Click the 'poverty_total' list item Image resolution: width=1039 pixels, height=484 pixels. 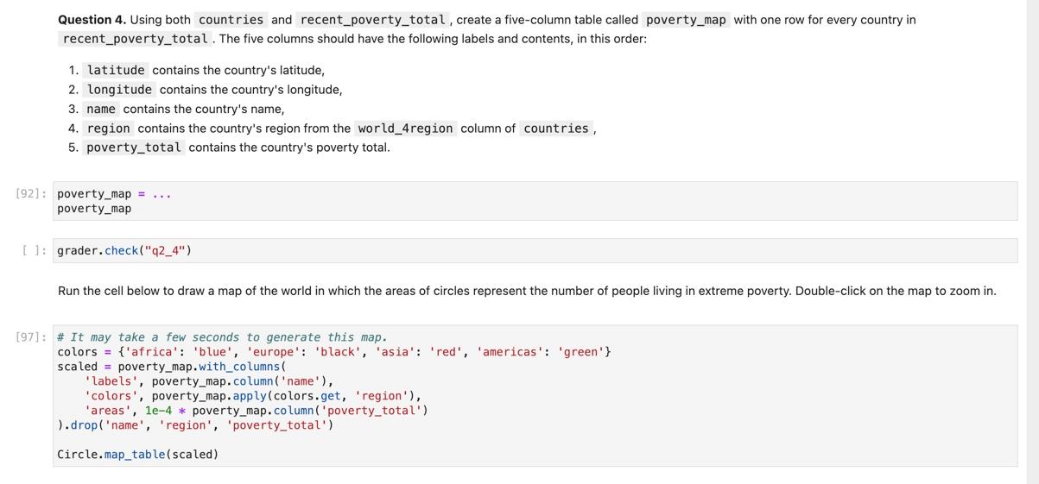[x=238, y=148]
